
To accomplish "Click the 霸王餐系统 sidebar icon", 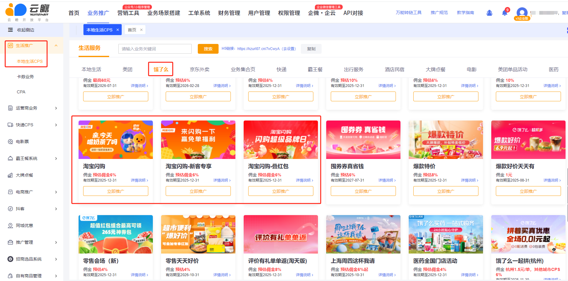I will tap(10, 158).
